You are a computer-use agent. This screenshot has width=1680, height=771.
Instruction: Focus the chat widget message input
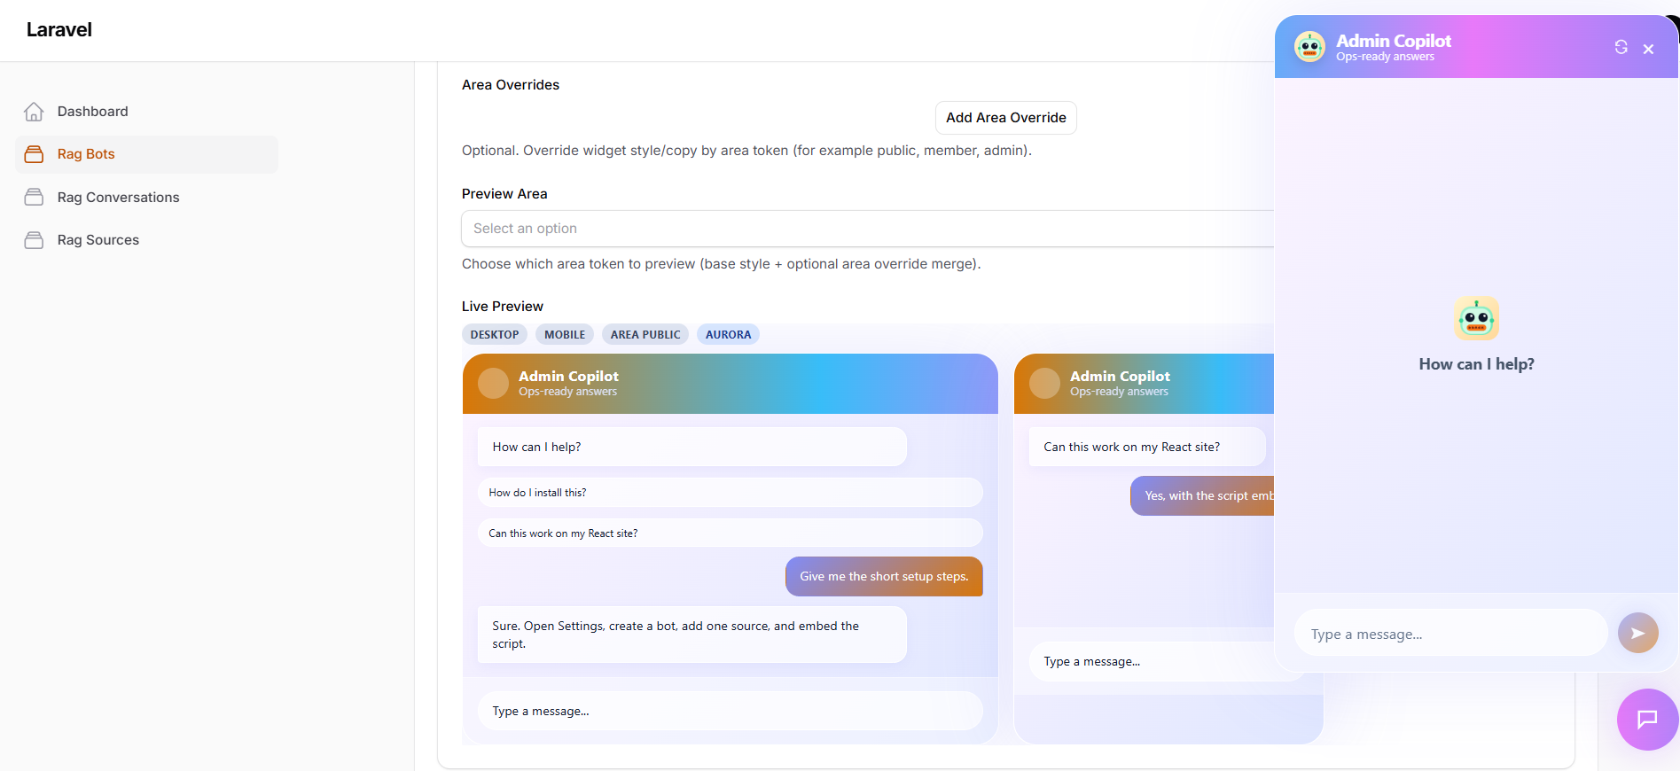(x=1450, y=634)
